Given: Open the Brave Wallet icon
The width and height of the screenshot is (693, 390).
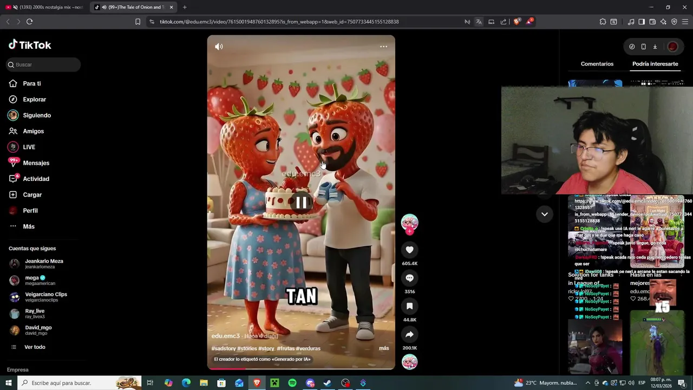Looking at the screenshot, I should click(x=652, y=22).
